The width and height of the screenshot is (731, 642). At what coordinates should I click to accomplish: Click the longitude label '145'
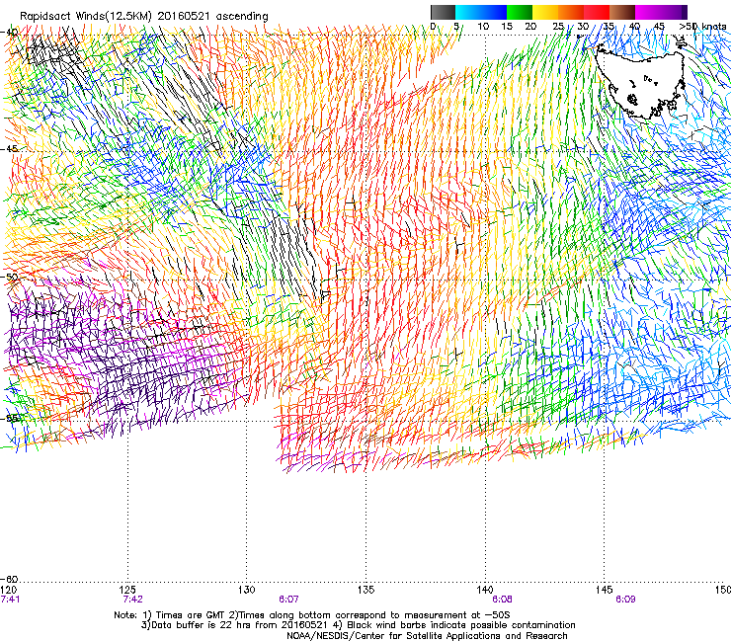(x=605, y=591)
